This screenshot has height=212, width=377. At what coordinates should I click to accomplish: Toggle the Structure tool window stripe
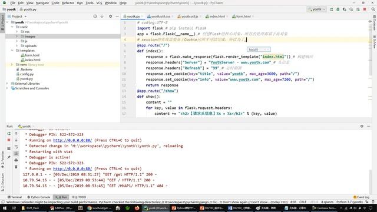point(2,183)
